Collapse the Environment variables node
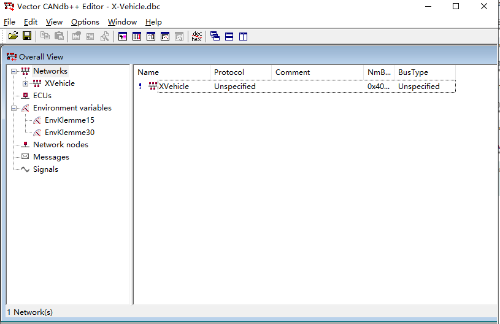The height and width of the screenshot is (324, 500). [x=13, y=108]
